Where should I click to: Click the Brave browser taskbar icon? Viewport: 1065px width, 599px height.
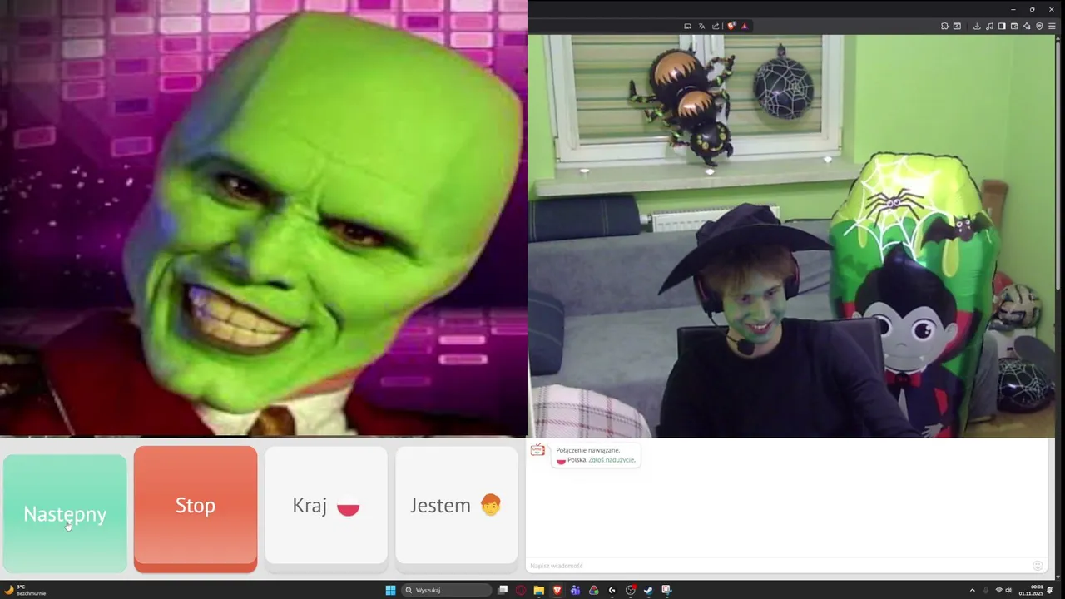pos(557,590)
